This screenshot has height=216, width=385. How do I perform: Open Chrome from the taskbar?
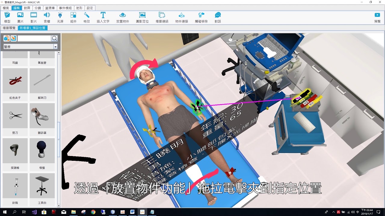(93, 212)
